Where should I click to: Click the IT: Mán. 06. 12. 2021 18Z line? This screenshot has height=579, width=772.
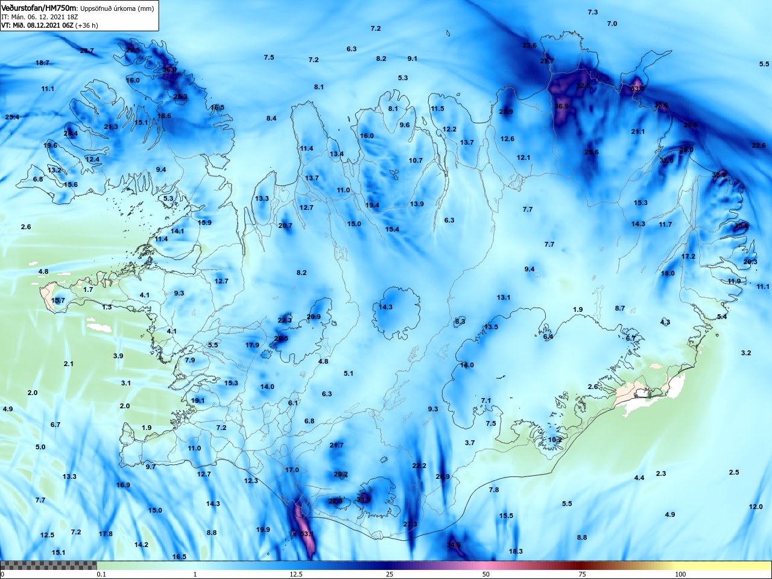click(x=38, y=17)
